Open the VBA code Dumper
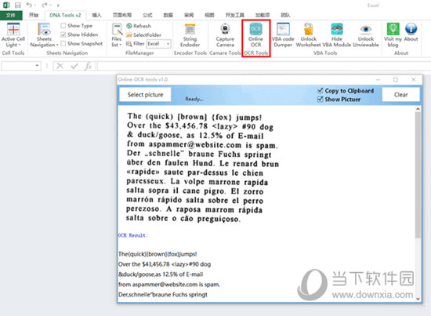This screenshot has width=431, height=316. point(283,35)
